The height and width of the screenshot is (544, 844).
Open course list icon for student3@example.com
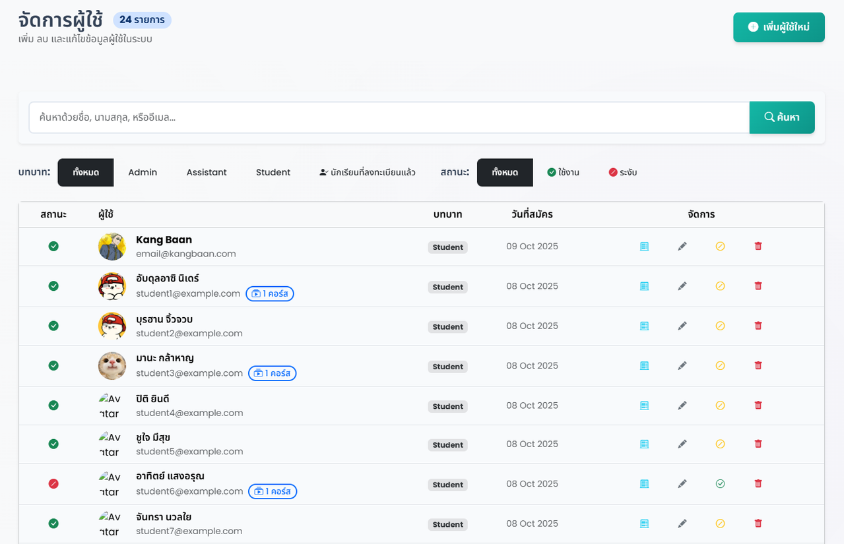pyautogui.click(x=644, y=365)
